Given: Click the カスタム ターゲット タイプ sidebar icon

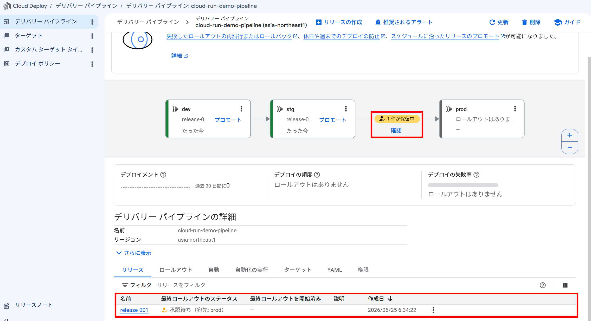Looking at the screenshot, I should point(7,49).
